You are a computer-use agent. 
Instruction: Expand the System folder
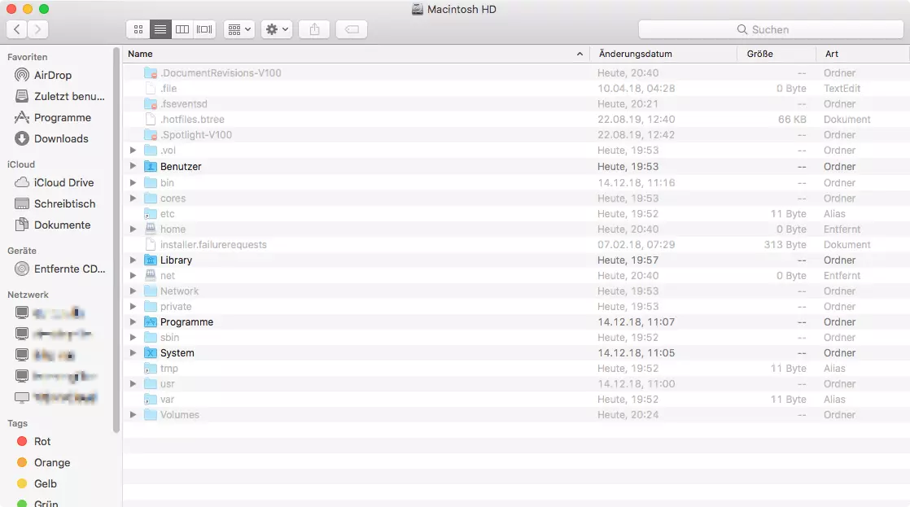pyautogui.click(x=133, y=352)
